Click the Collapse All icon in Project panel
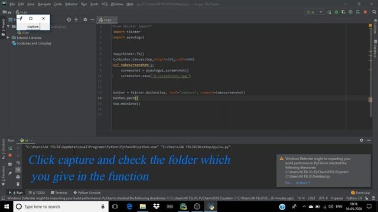378x212 pixels. point(76,19)
